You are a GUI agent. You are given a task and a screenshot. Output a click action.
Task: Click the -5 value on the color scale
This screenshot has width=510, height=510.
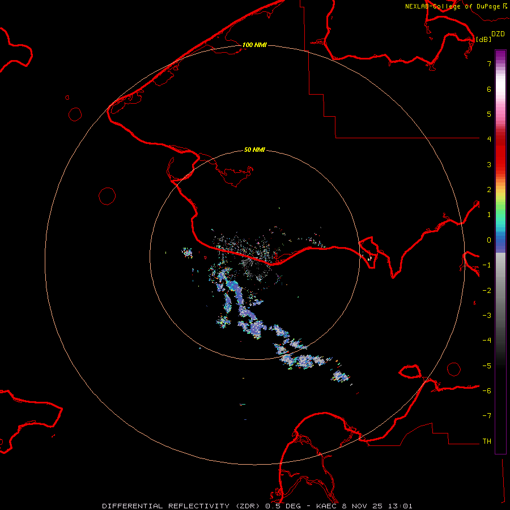point(487,366)
